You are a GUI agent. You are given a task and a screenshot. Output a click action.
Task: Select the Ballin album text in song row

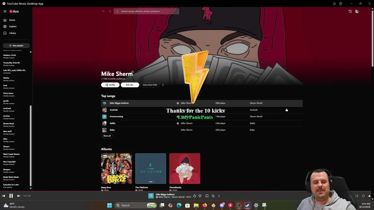[252, 123]
